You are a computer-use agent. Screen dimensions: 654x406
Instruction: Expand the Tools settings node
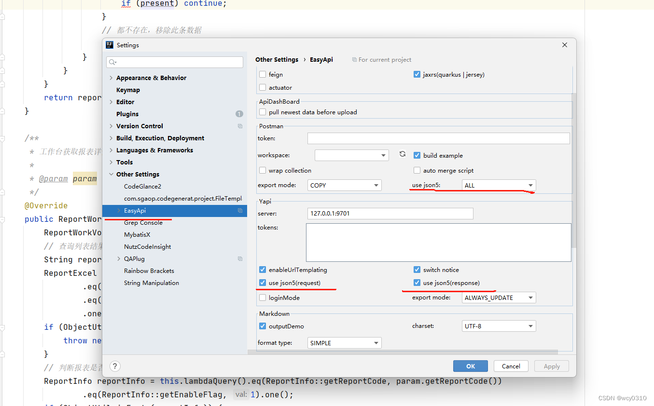coord(111,162)
